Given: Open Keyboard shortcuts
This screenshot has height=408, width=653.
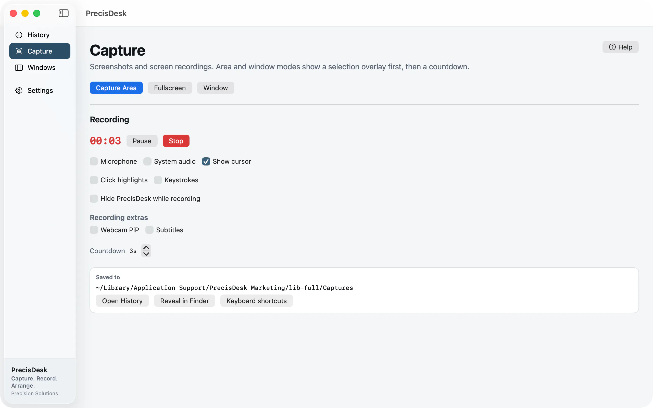Looking at the screenshot, I should point(257,301).
